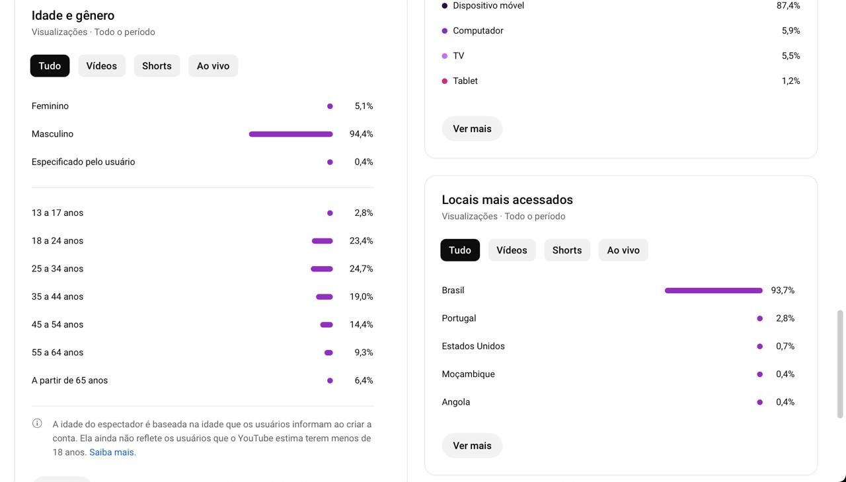The image size is (846, 482).
Task: Expand Ver mais under top locations
Action: (472, 446)
